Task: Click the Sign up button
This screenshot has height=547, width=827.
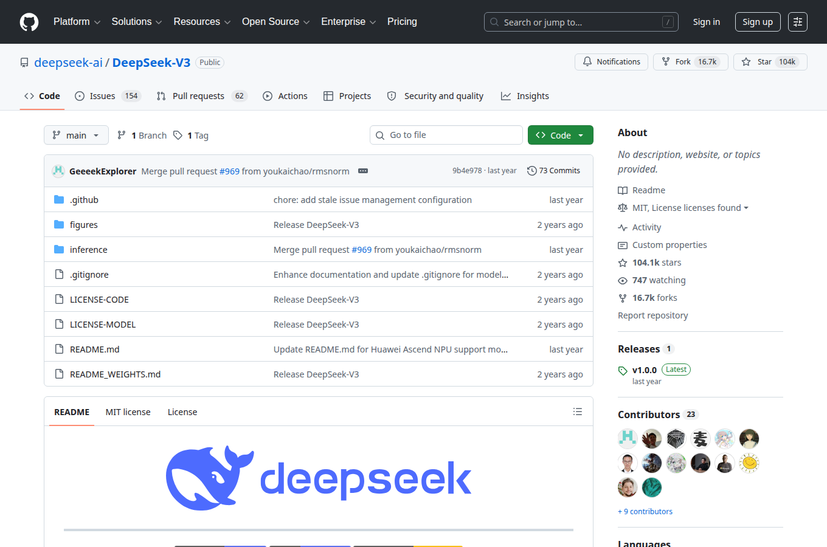Action: (x=758, y=22)
